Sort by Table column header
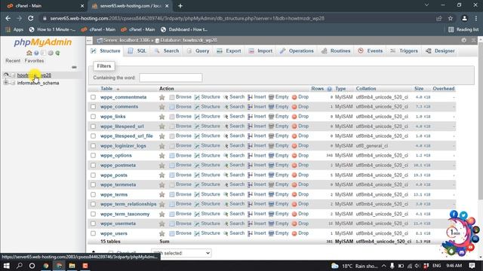The image size is (483, 271). coord(106,89)
